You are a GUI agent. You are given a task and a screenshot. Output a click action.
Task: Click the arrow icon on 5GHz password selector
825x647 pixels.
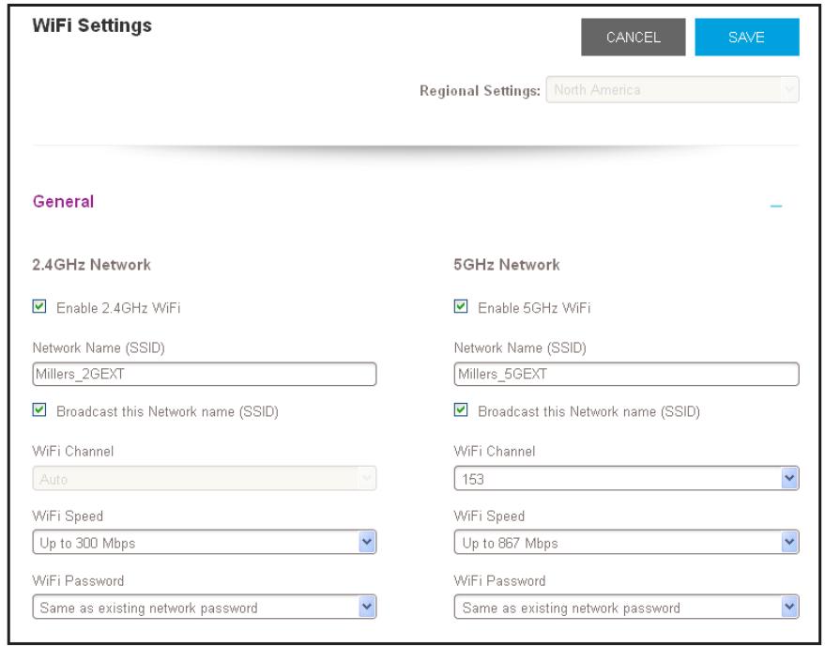[789, 607]
